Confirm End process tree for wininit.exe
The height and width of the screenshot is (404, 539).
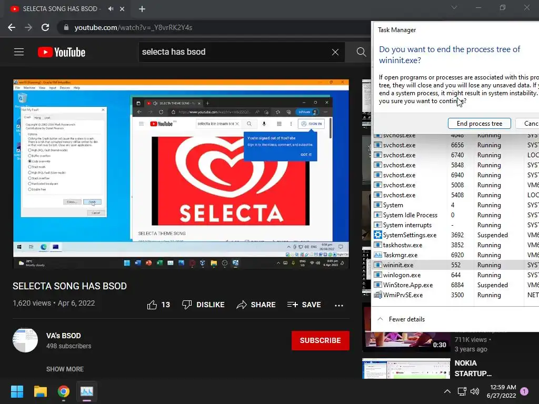tap(479, 123)
